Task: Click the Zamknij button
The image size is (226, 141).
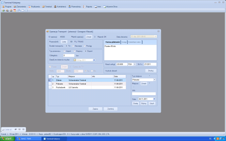Action: coord(110,109)
